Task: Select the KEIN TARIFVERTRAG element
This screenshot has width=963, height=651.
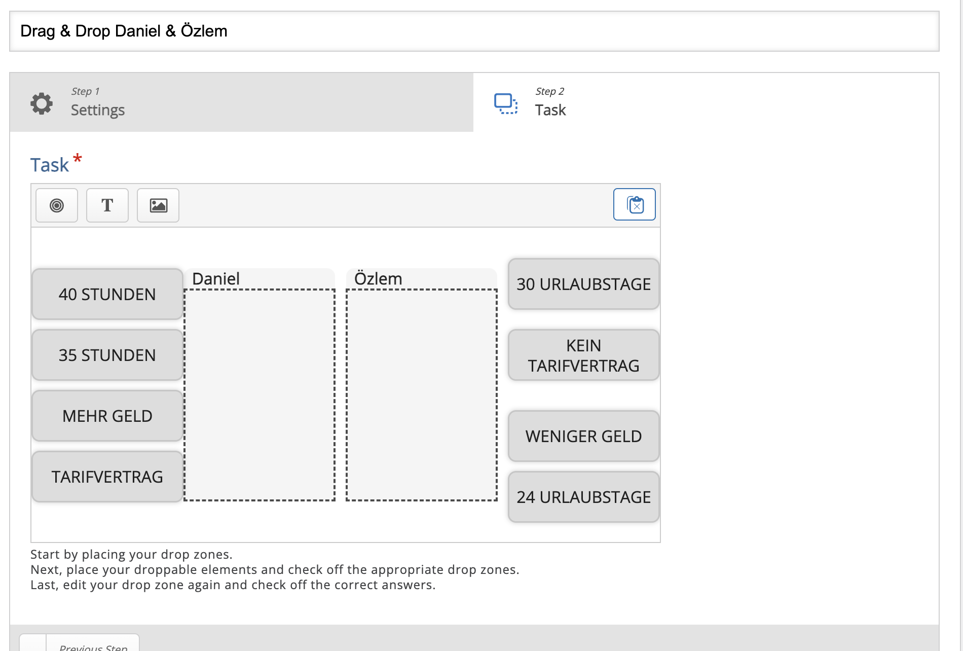Action: pyautogui.click(x=583, y=355)
